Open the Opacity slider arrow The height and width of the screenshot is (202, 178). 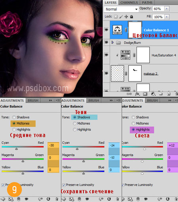click(x=167, y=9)
